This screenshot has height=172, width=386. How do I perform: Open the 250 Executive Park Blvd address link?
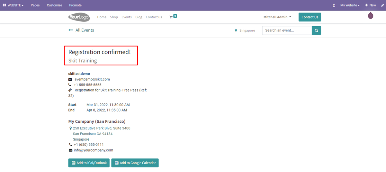coord(101,128)
